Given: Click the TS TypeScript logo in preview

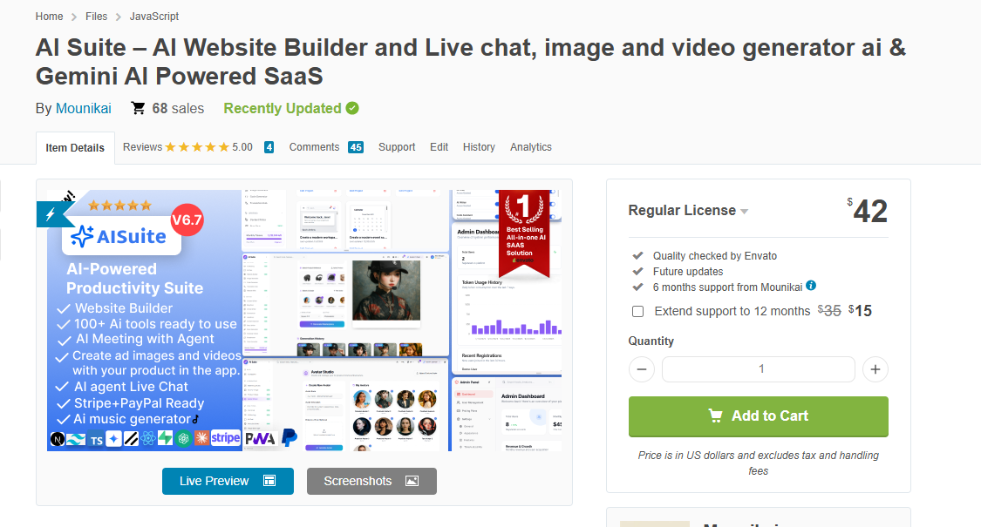Looking at the screenshot, I should click(x=96, y=440).
